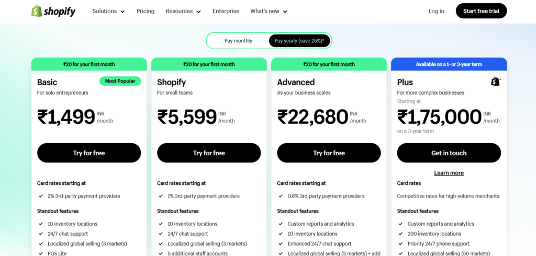Click checkmark next to 200 inventory locations

pyautogui.click(x=400, y=234)
